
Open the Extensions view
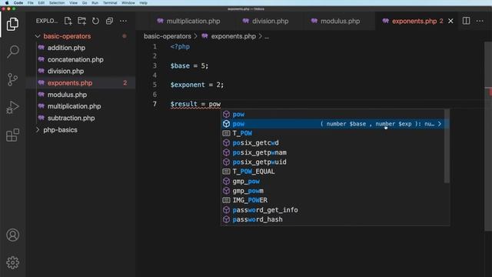pyautogui.click(x=12, y=135)
